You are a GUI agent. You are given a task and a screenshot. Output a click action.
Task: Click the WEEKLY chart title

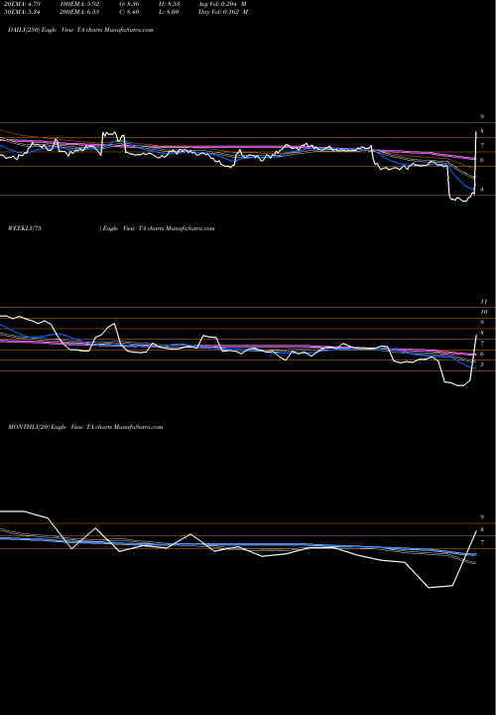pos(111,228)
